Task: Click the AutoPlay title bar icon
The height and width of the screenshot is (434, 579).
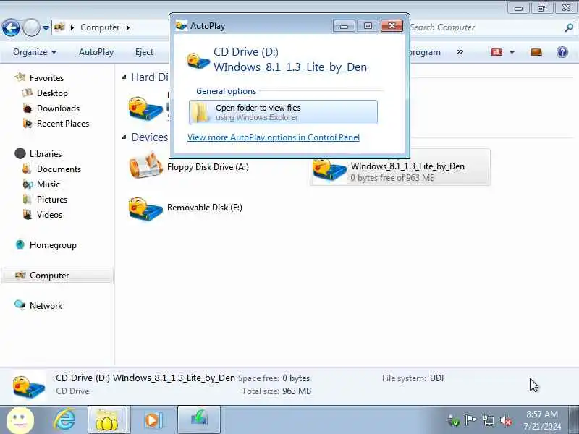Action: point(182,25)
